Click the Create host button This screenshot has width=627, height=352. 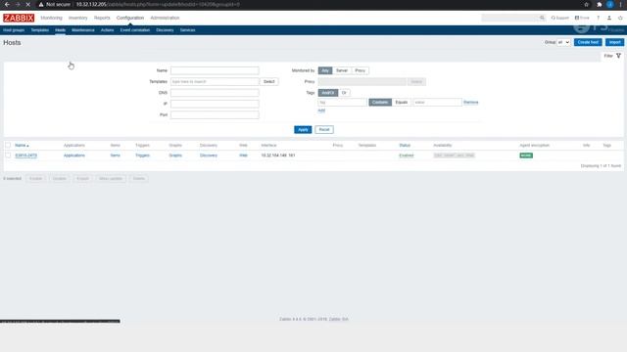coord(588,42)
